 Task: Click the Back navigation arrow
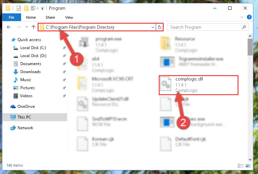coord(9,27)
